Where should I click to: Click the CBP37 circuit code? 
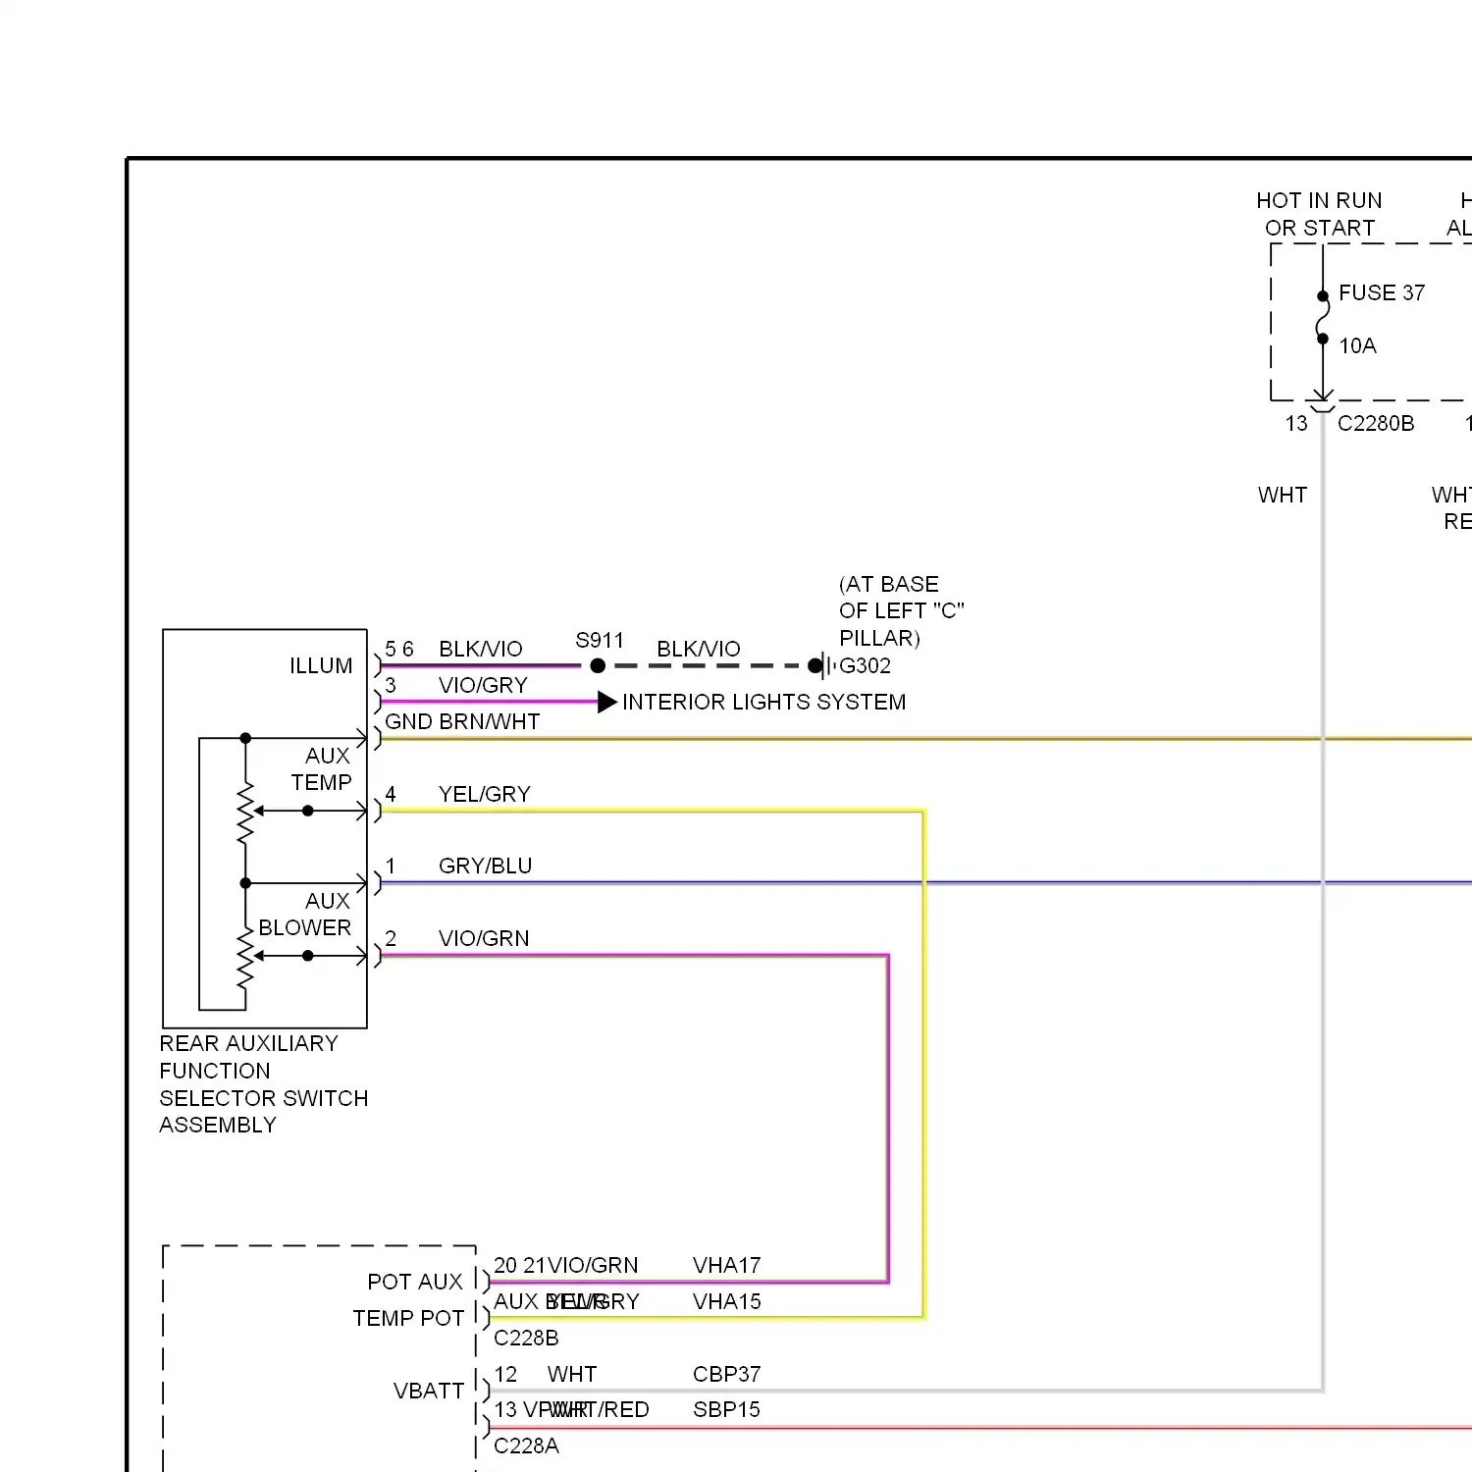[726, 1374]
